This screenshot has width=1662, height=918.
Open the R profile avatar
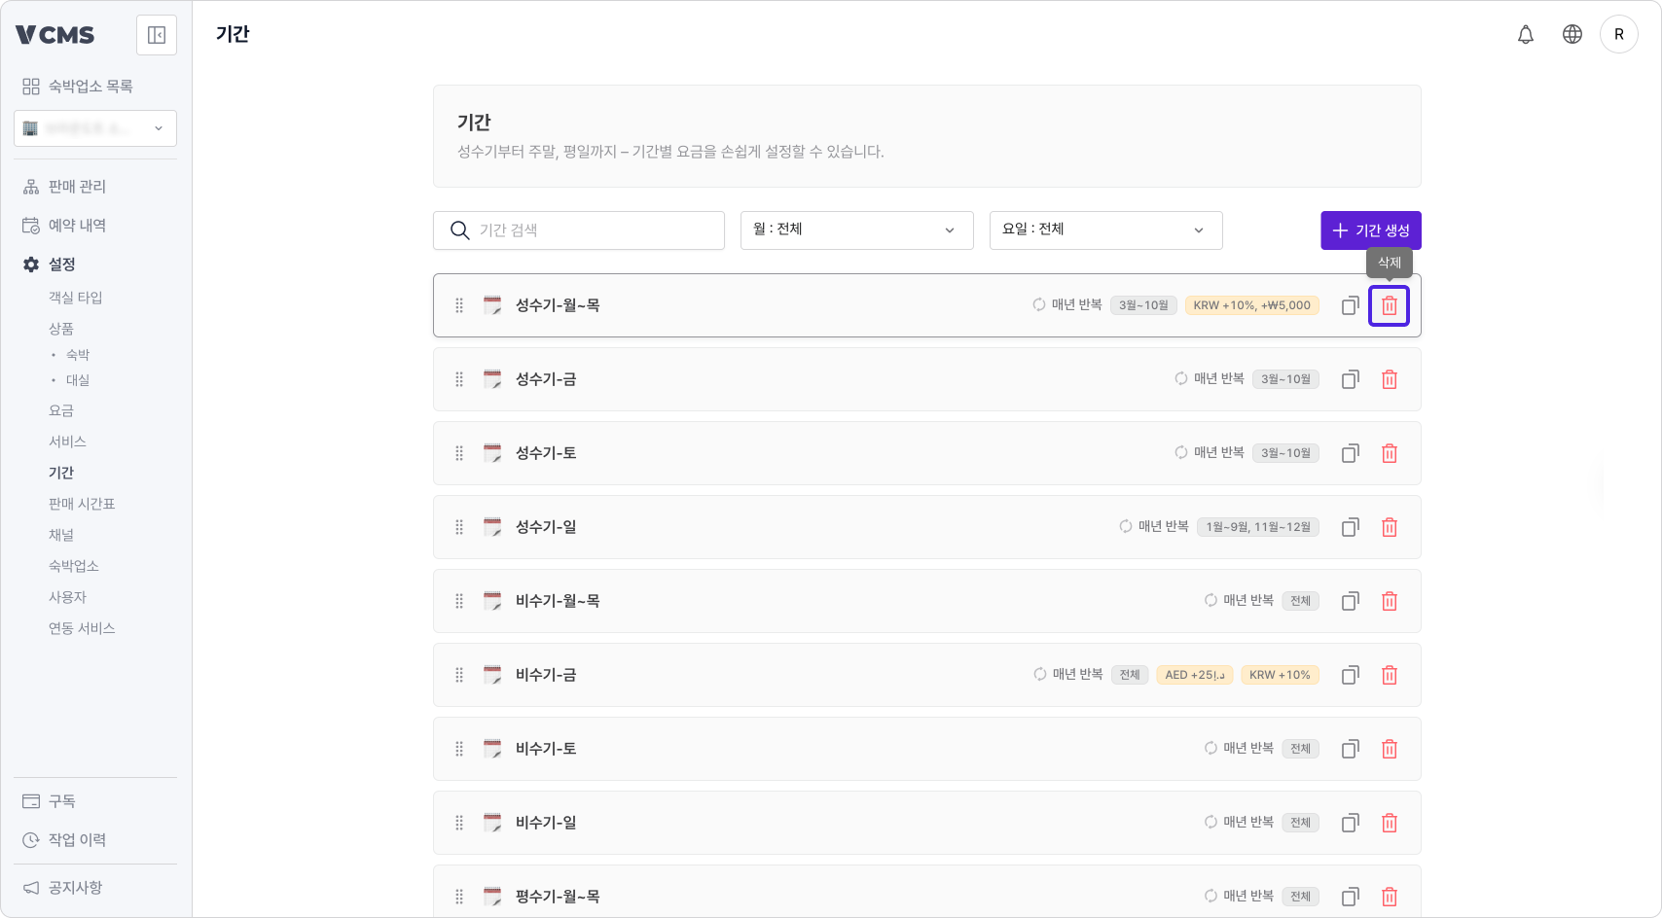(x=1619, y=34)
